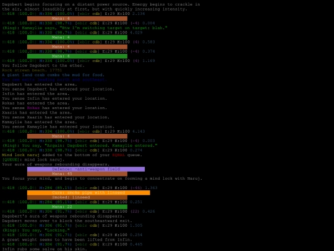Click the brown 'Mana: 45' bar
The height and width of the screenshot is (251, 334).
coord(77,174)
